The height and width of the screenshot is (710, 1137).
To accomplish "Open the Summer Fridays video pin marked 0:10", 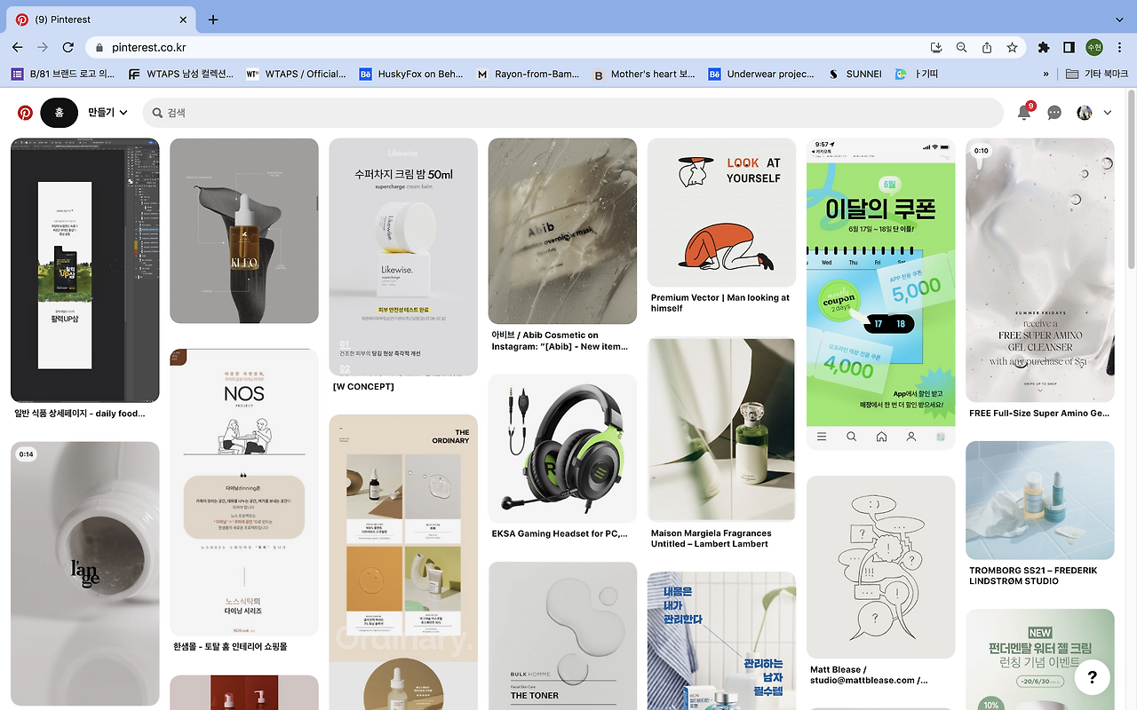I will [x=1040, y=271].
